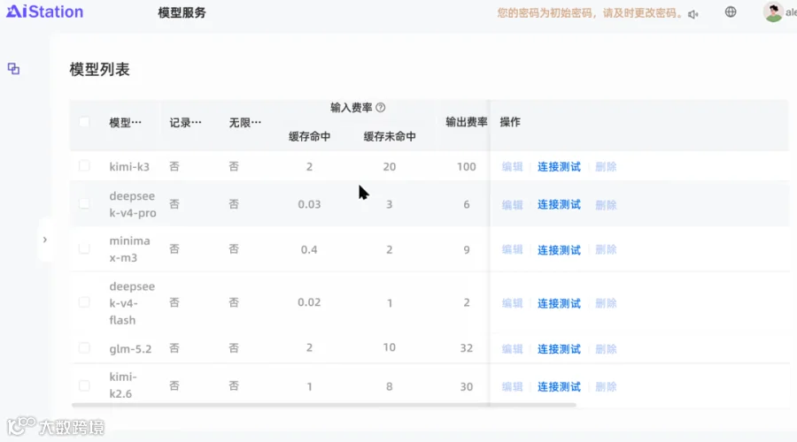The image size is (797, 442).
Task: Select the deepseek-v4-pro row checkbox
Action: (x=84, y=204)
